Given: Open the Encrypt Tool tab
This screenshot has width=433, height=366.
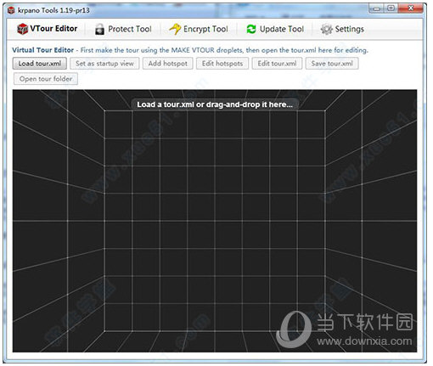Looking at the screenshot, I should (199, 29).
